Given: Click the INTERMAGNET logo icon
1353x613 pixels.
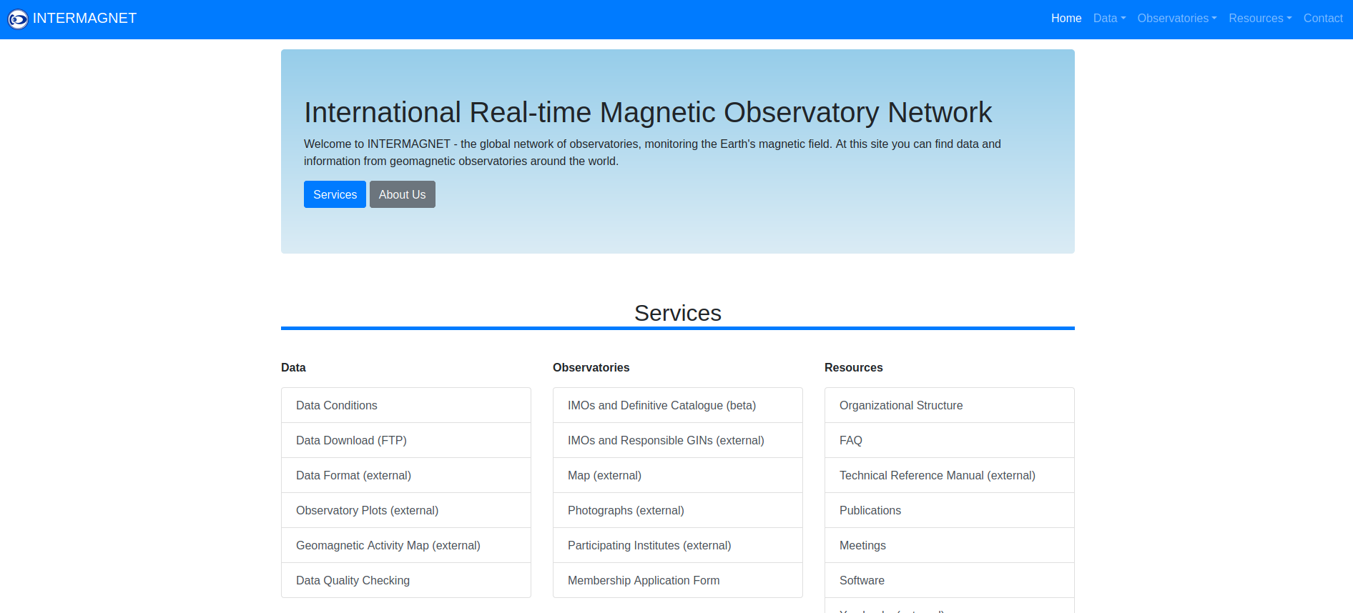Looking at the screenshot, I should tap(18, 19).
